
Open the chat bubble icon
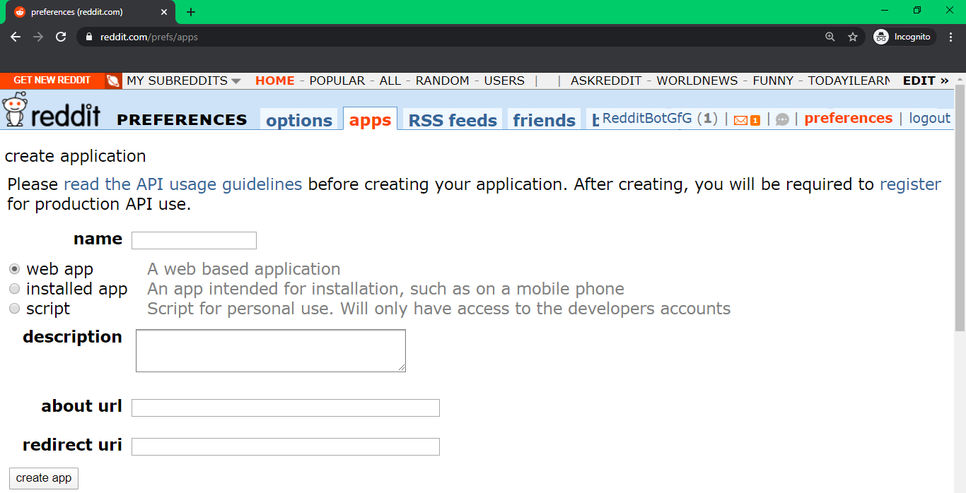782,120
